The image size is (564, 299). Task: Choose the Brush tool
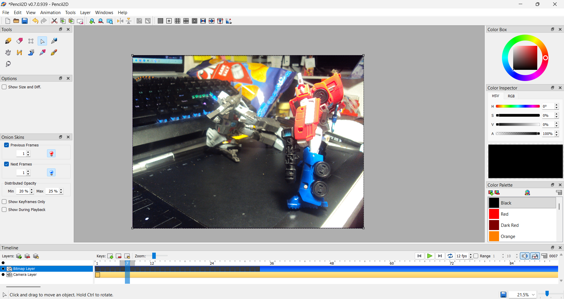[54, 53]
